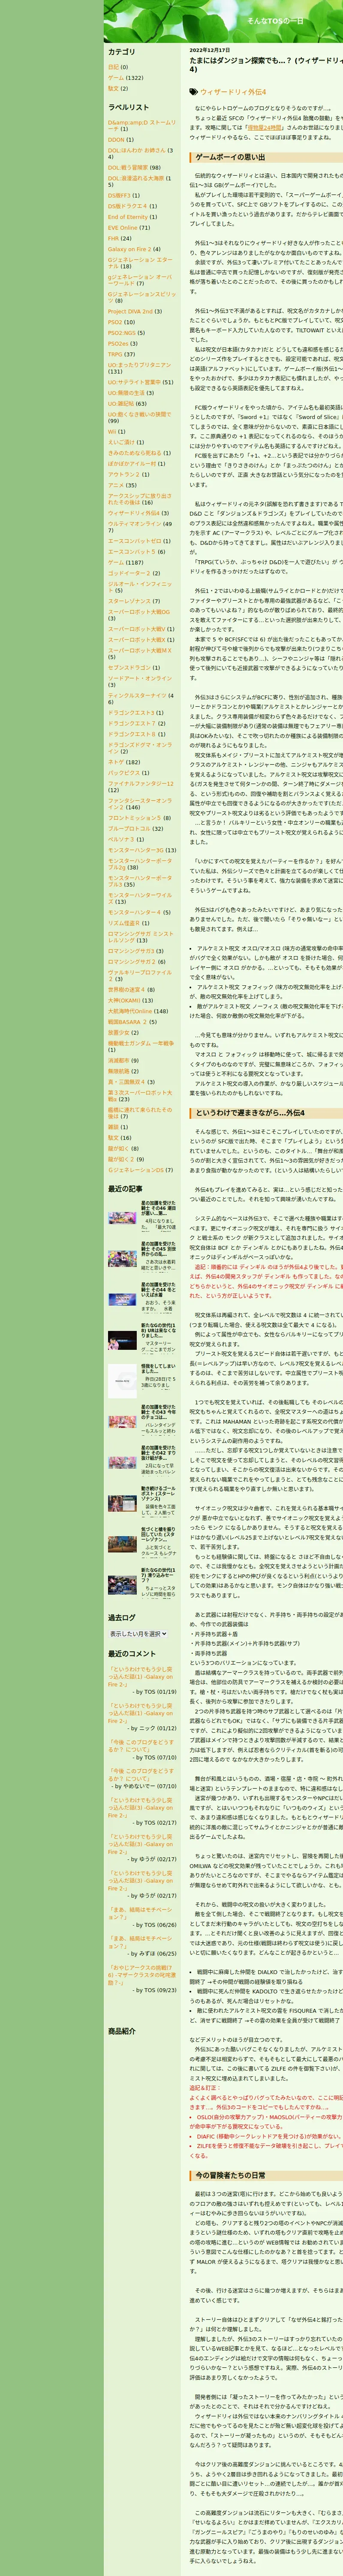Select the DDON label
This screenshot has width=343, height=2576.
point(117,140)
